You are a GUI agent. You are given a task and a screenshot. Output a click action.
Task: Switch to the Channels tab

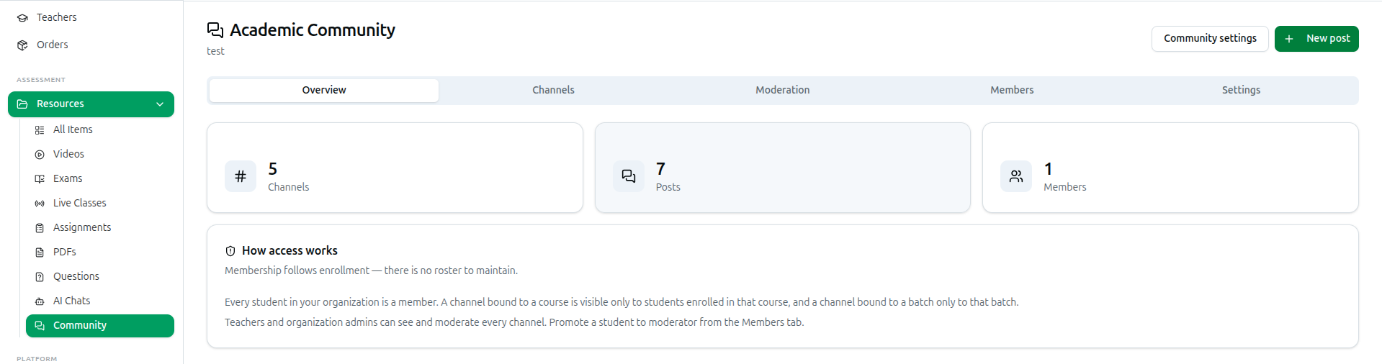click(x=553, y=91)
